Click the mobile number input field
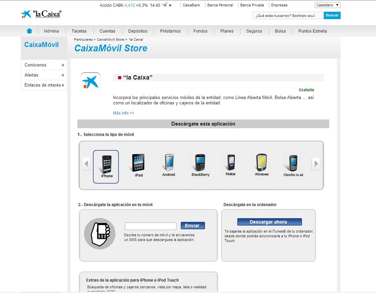Screen dimensions: 376x293 150,226
